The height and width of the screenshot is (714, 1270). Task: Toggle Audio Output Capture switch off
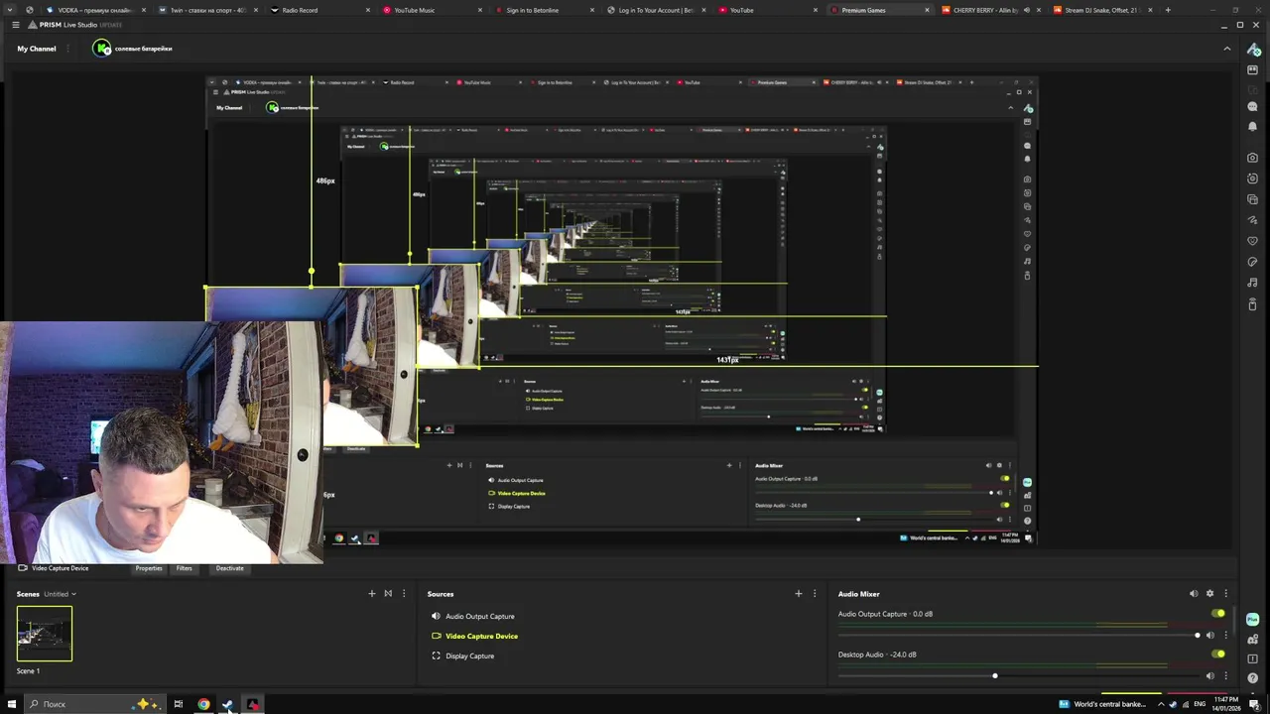(x=1218, y=613)
